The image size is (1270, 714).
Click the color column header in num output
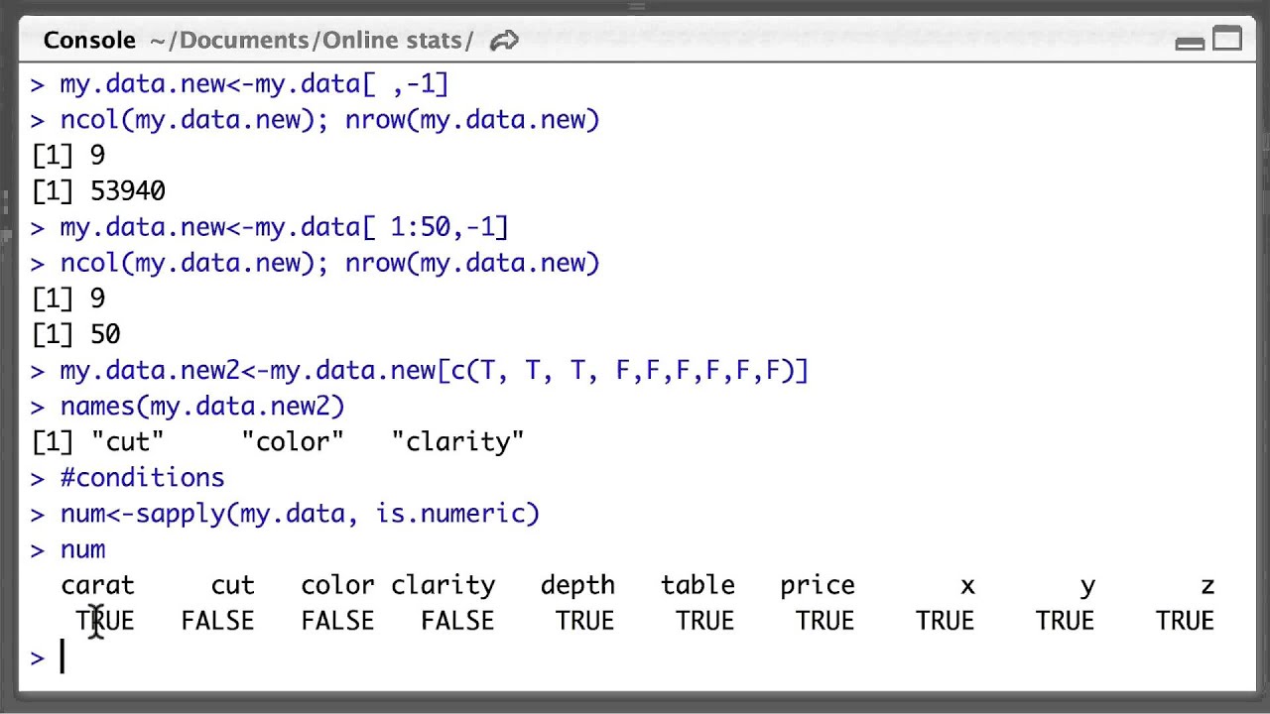tap(337, 586)
